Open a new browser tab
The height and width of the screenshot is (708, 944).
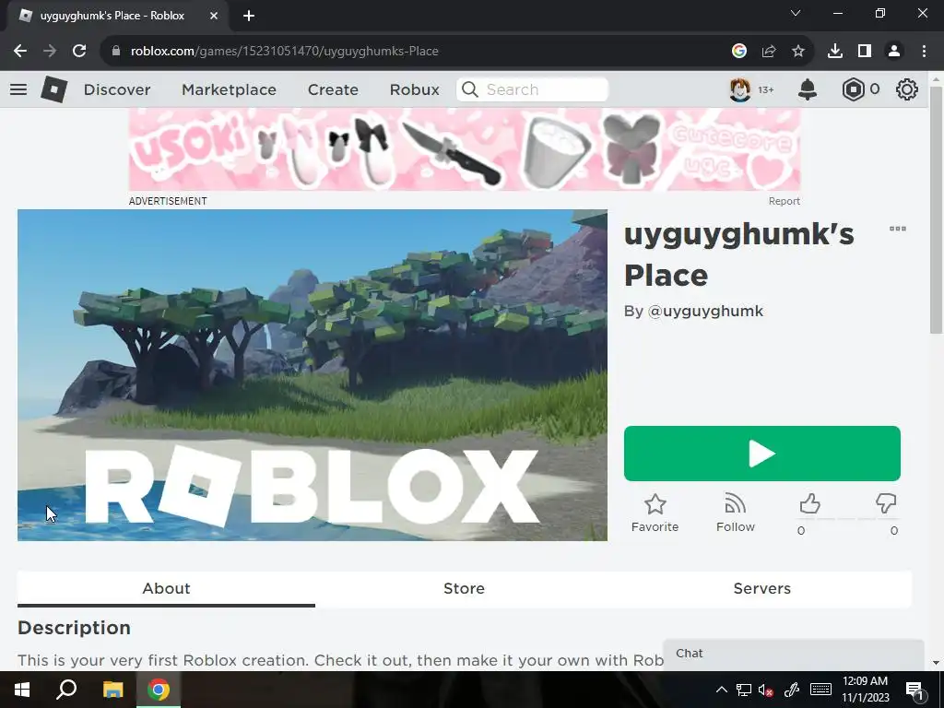(249, 16)
